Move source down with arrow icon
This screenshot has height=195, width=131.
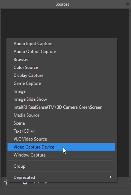pyautogui.click(x=46, y=182)
